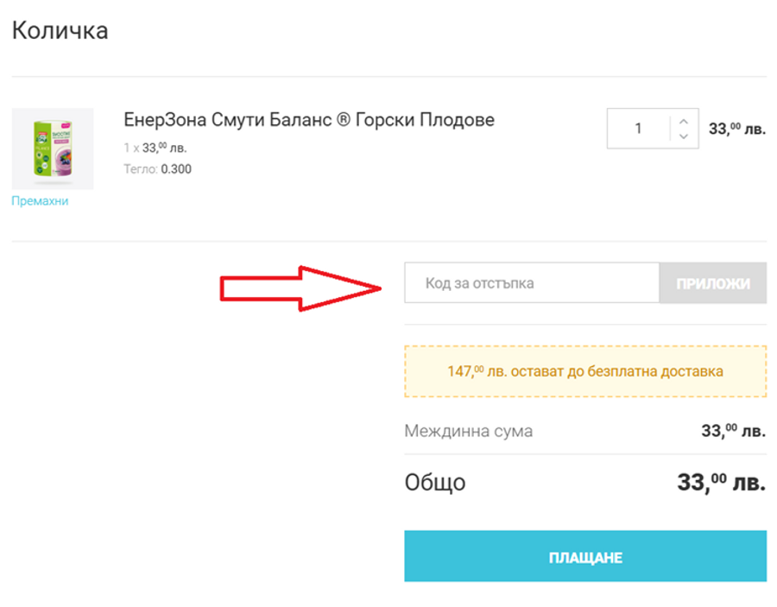Click the ПЛАЩАНЕ payment button
Image resolution: width=777 pixels, height=607 pixels.
click(x=584, y=557)
